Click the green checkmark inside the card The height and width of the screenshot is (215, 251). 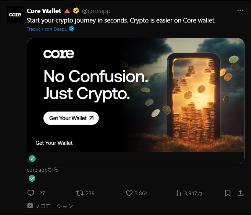[32, 159]
